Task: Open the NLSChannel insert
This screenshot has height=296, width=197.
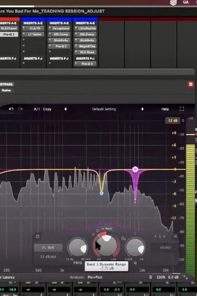Action: [9, 28]
